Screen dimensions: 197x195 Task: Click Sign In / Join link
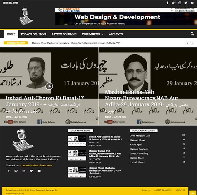10,3
